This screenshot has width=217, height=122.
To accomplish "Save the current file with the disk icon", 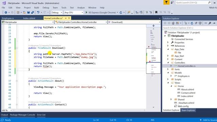I will 28,13.
